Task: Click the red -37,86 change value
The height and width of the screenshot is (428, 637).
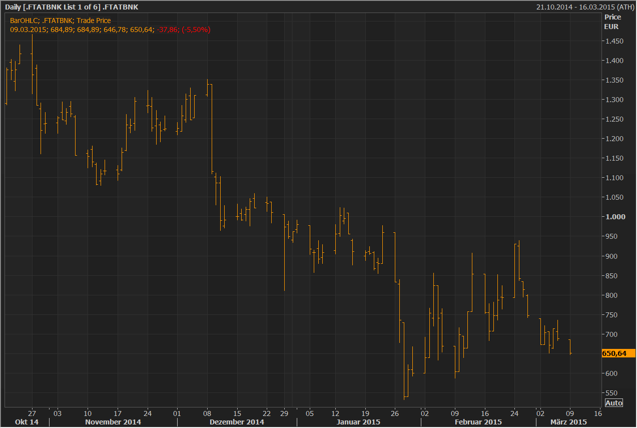Action: click(168, 30)
